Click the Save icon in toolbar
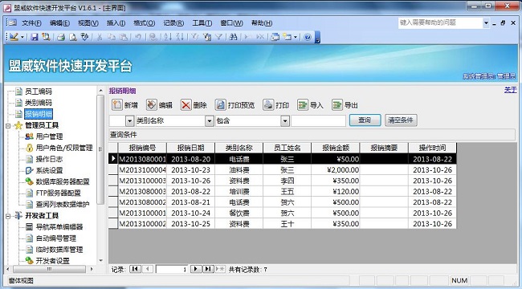This screenshot has height=289, width=522. (35, 37)
